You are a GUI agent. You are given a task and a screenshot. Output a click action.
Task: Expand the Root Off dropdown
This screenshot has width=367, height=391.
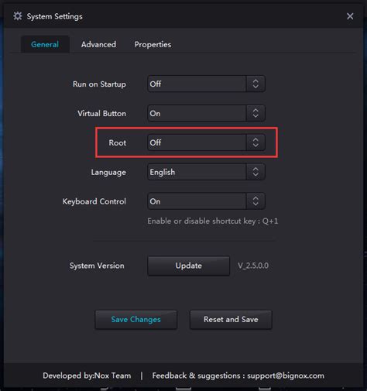pyautogui.click(x=206, y=142)
